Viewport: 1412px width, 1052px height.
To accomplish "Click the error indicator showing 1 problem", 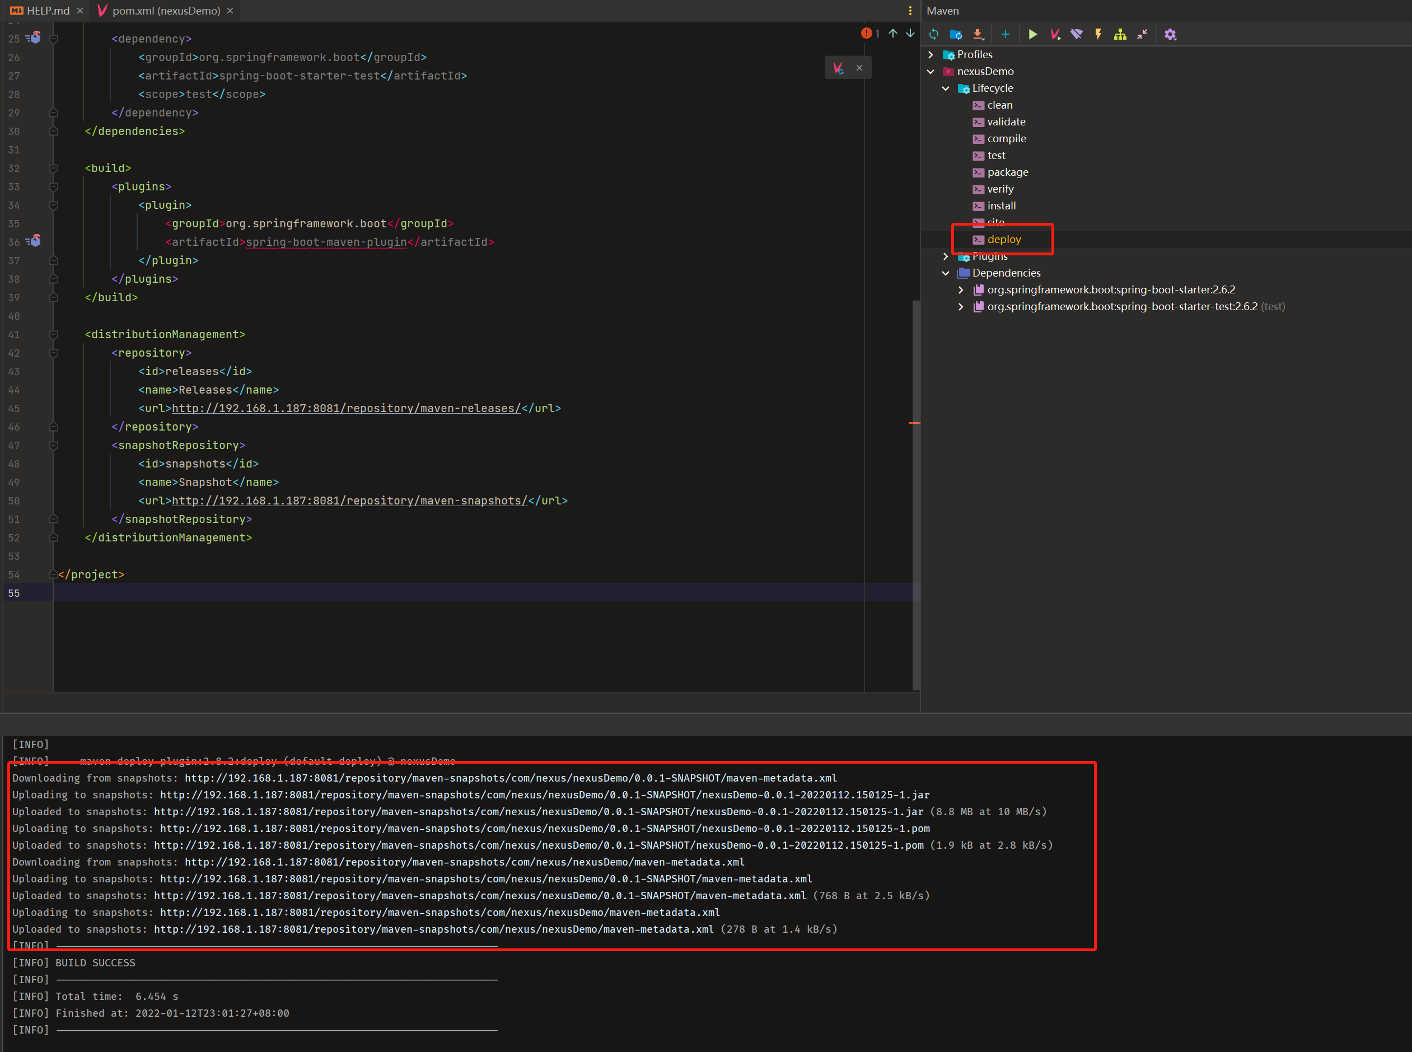I will point(870,33).
